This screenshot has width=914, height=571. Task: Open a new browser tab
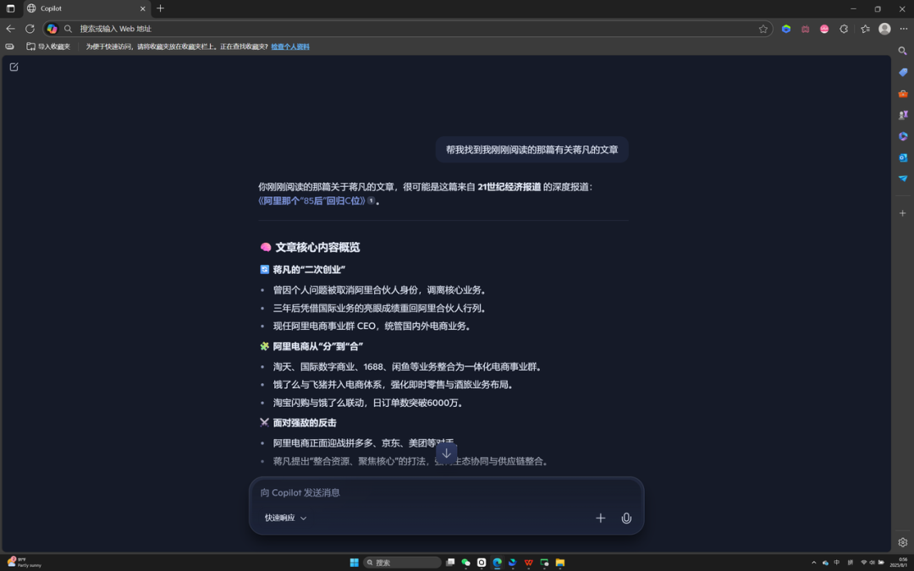coord(160,8)
